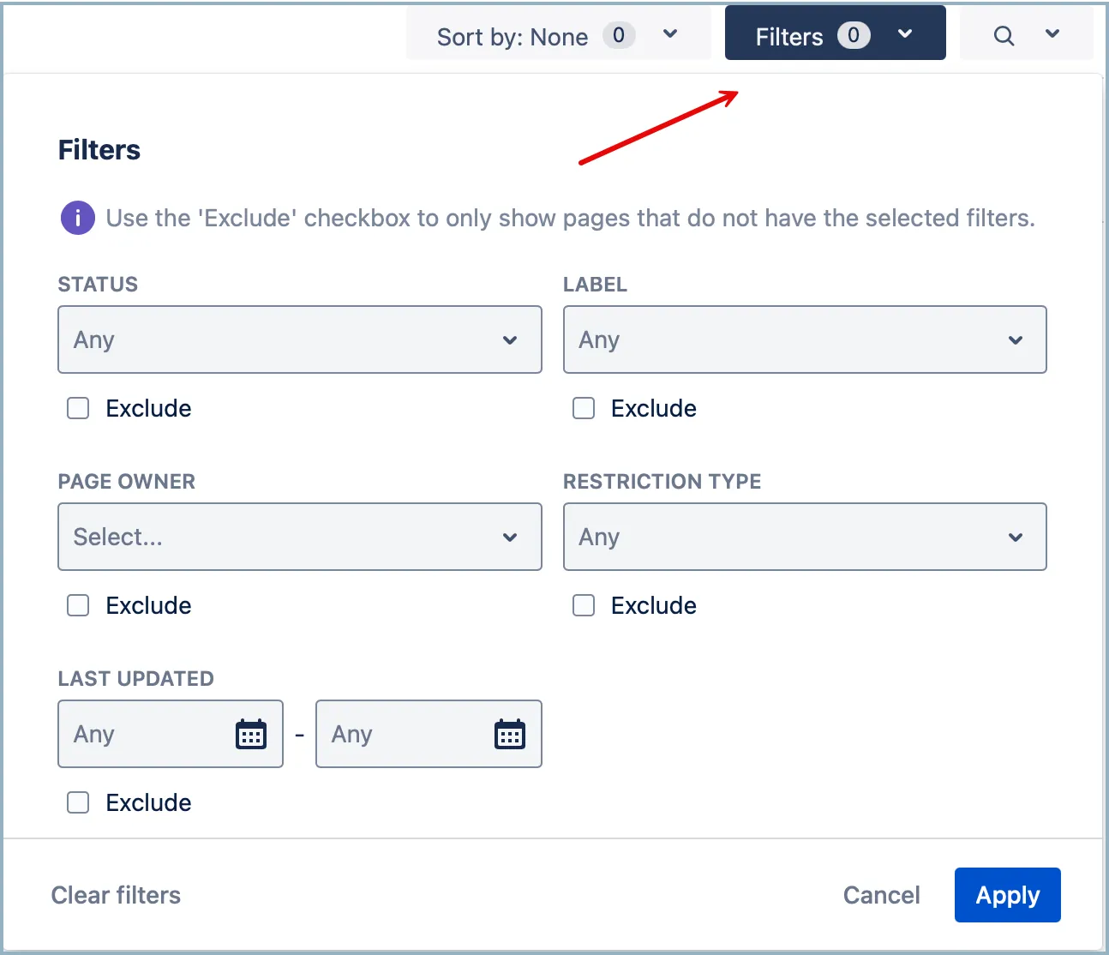1109x955 pixels.
Task: Focus the Last Updated start date field
Action: [171, 734]
